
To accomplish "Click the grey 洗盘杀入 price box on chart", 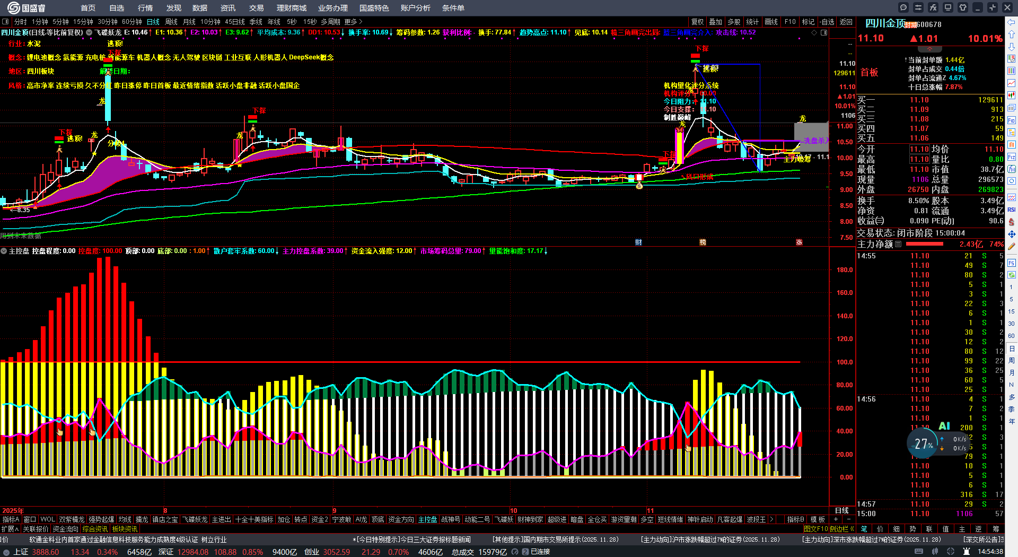I will tap(811, 137).
